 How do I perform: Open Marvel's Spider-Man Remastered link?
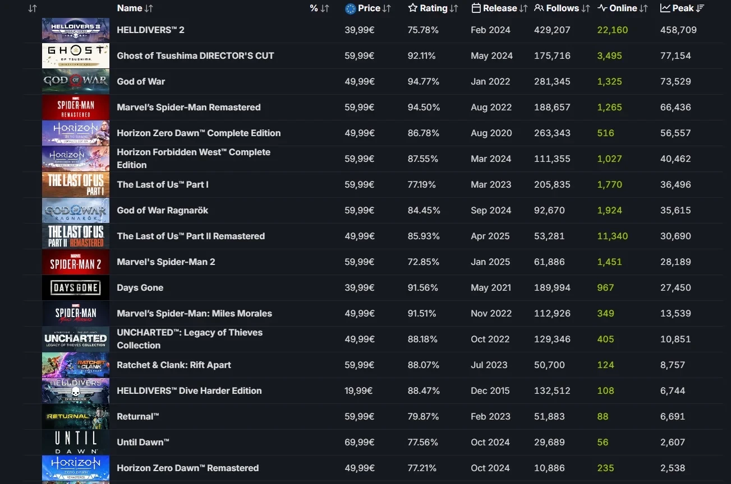pos(189,108)
